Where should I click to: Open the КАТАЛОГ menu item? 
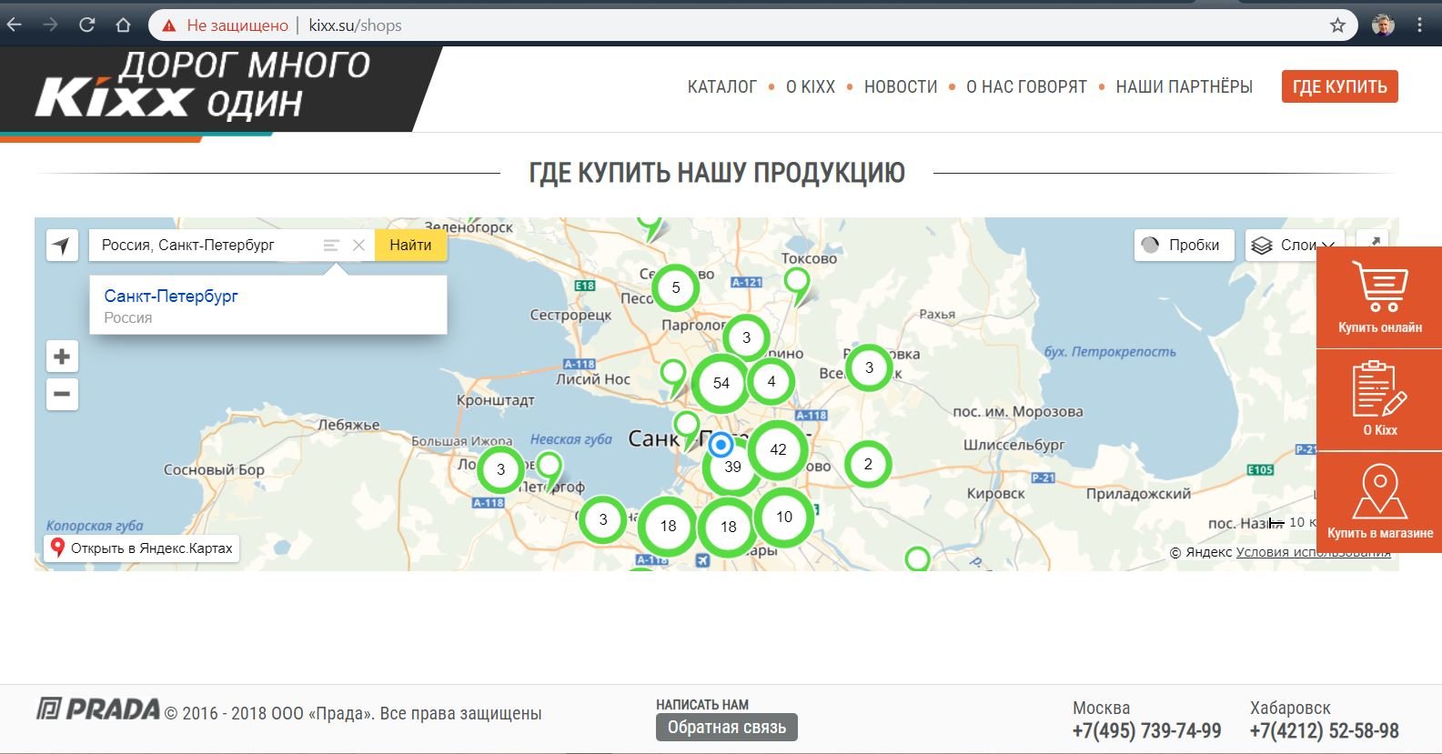[x=721, y=86]
